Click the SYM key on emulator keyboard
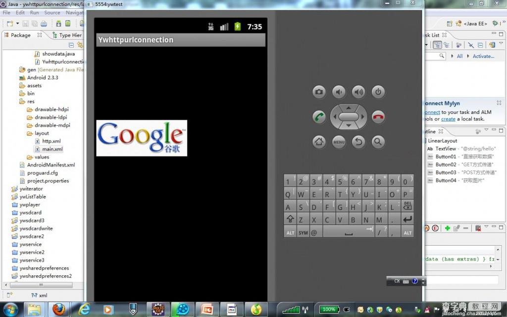This screenshot has width=507, height=317. pyautogui.click(x=303, y=232)
